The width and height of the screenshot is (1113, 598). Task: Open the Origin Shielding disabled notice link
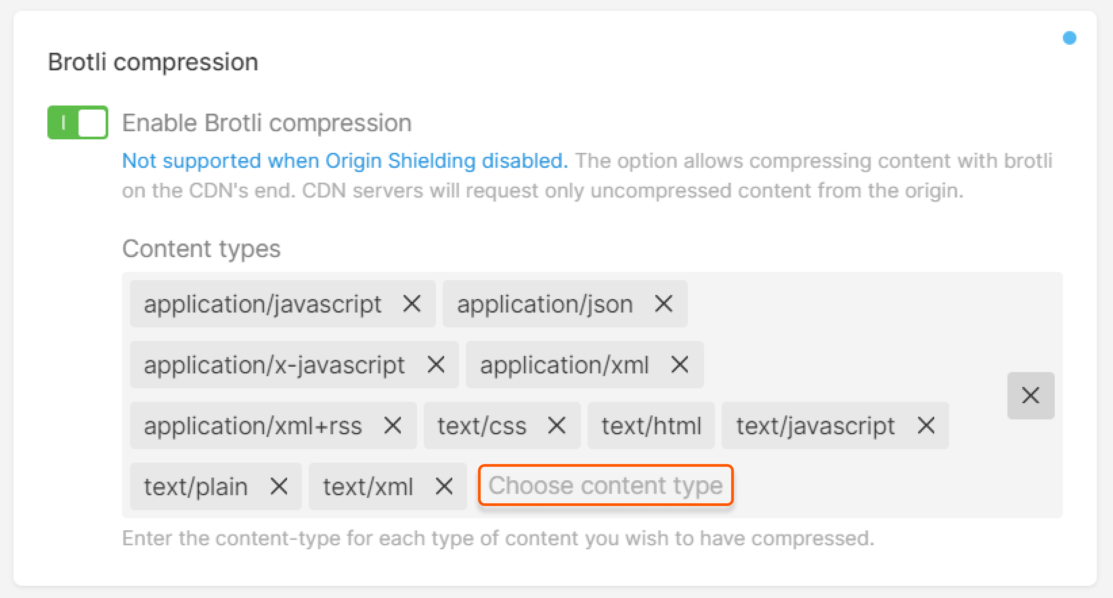(345, 161)
